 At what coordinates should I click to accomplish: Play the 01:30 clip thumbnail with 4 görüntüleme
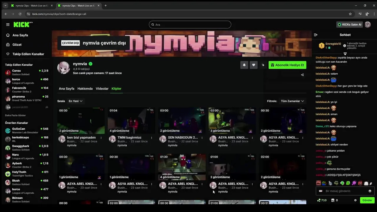pos(182,167)
